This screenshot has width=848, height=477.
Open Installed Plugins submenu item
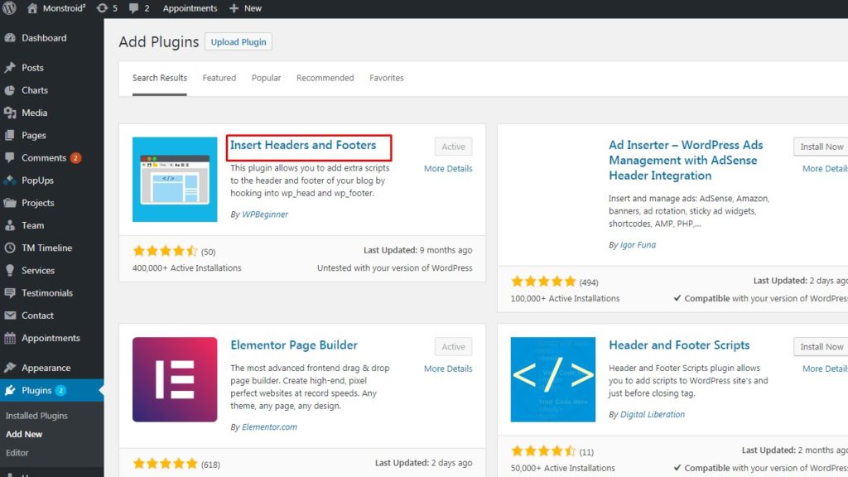36,416
